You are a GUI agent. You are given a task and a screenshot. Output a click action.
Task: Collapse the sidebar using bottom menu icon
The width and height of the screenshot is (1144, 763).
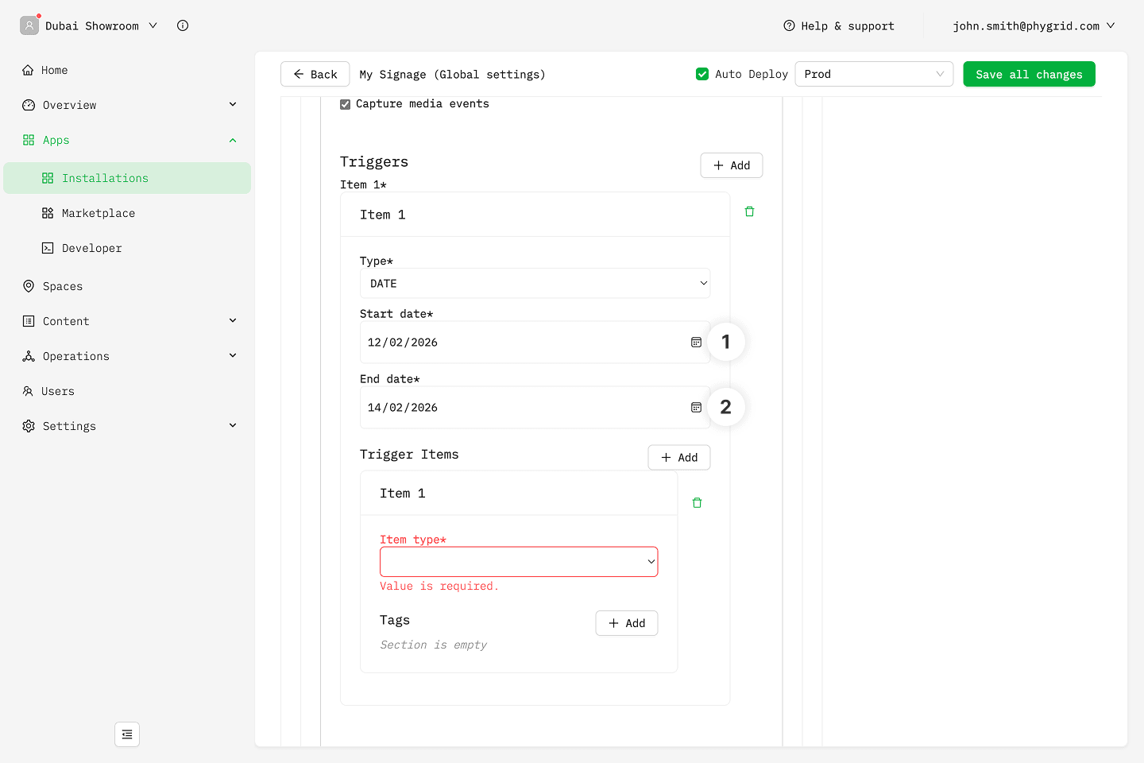(x=127, y=734)
